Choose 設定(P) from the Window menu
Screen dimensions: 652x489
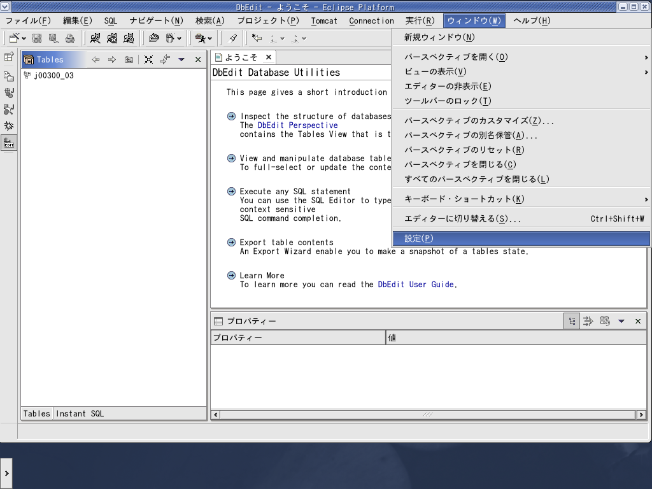(521, 238)
